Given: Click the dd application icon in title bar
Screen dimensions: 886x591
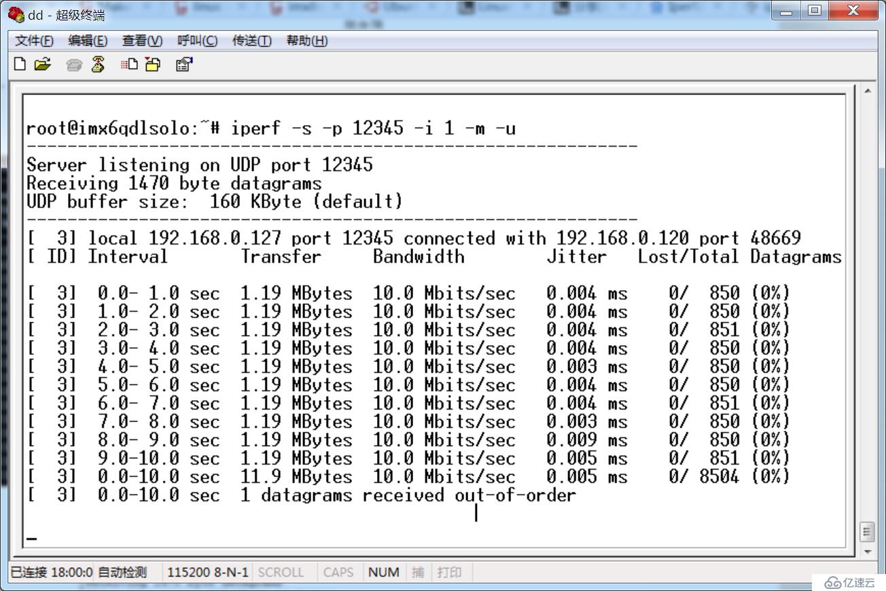Looking at the screenshot, I should pyautogui.click(x=16, y=15).
